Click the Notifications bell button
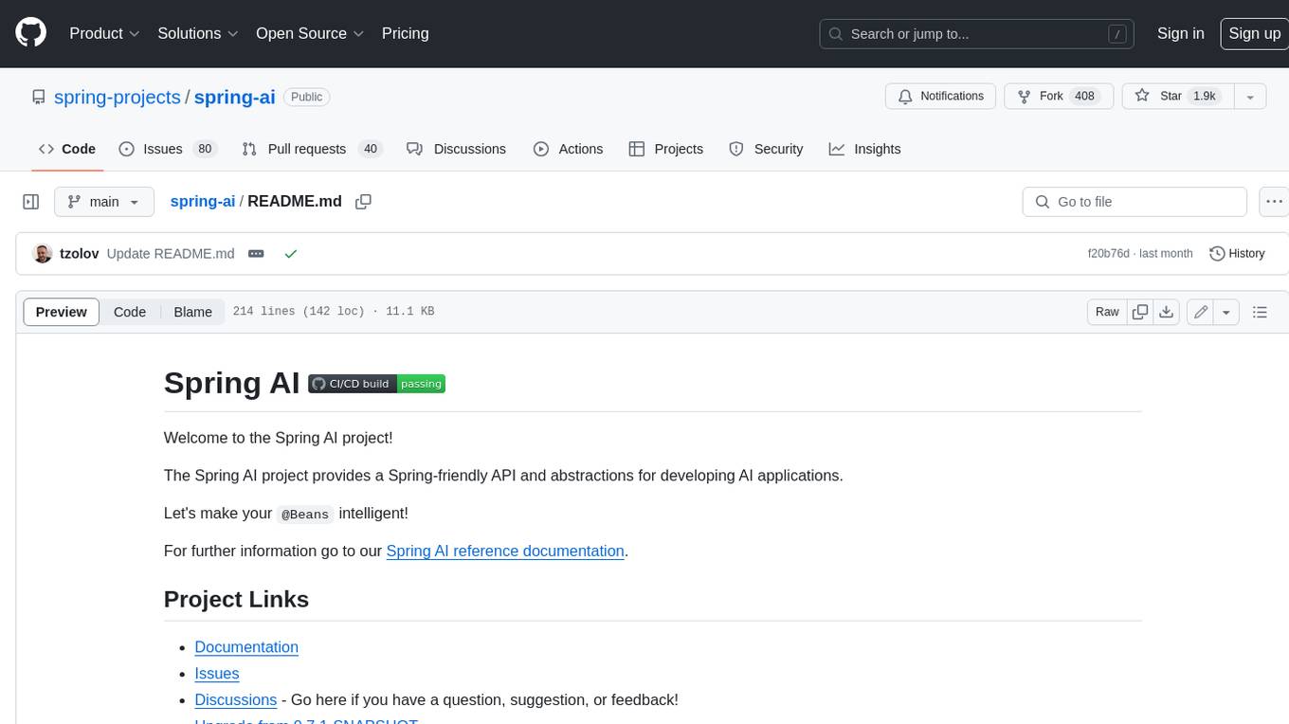This screenshot has width=1289, height=724. 941,96
